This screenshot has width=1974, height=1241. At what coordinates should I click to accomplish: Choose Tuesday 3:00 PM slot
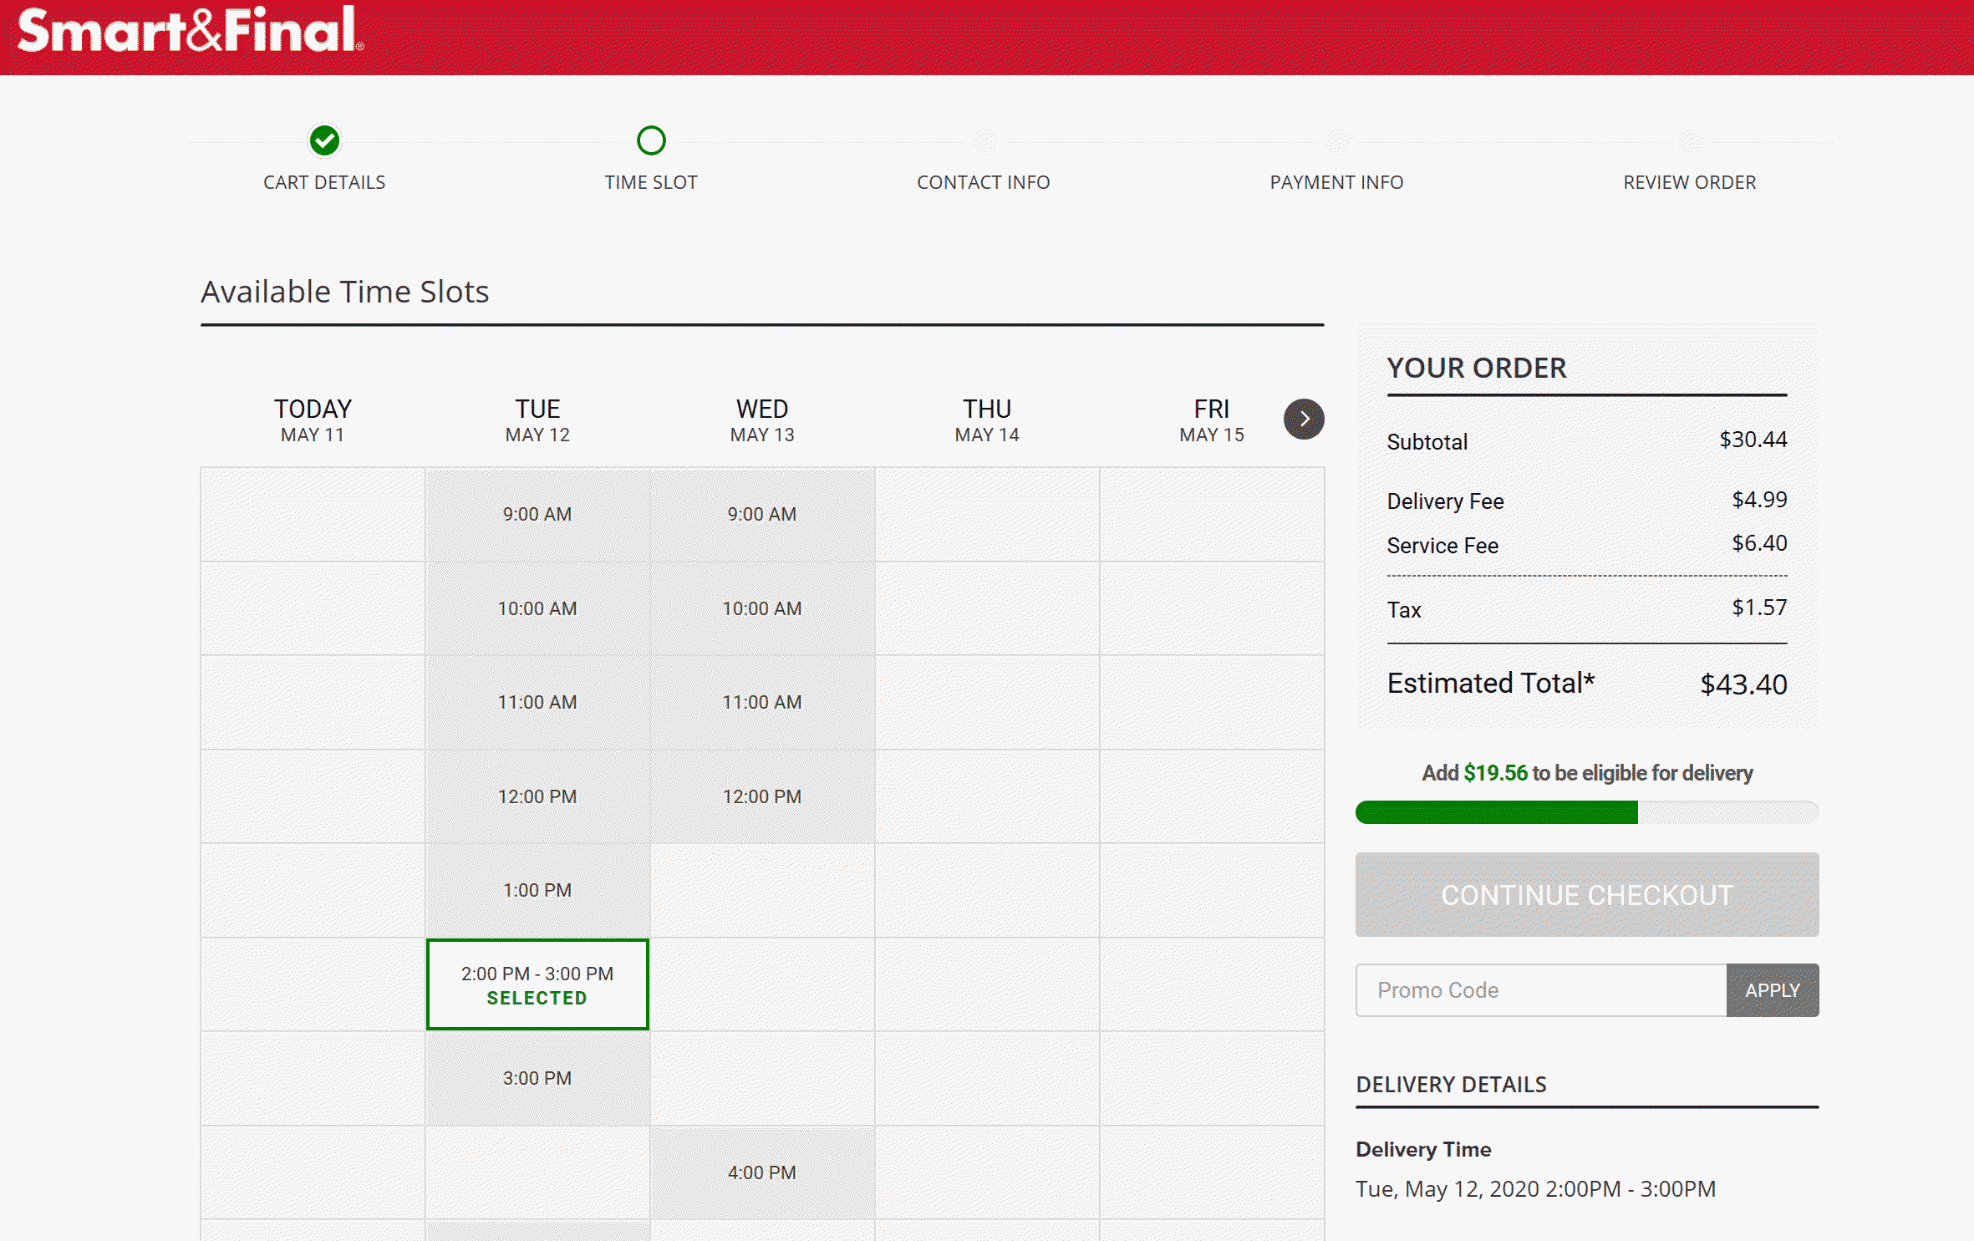click(x=537, y=1078)
